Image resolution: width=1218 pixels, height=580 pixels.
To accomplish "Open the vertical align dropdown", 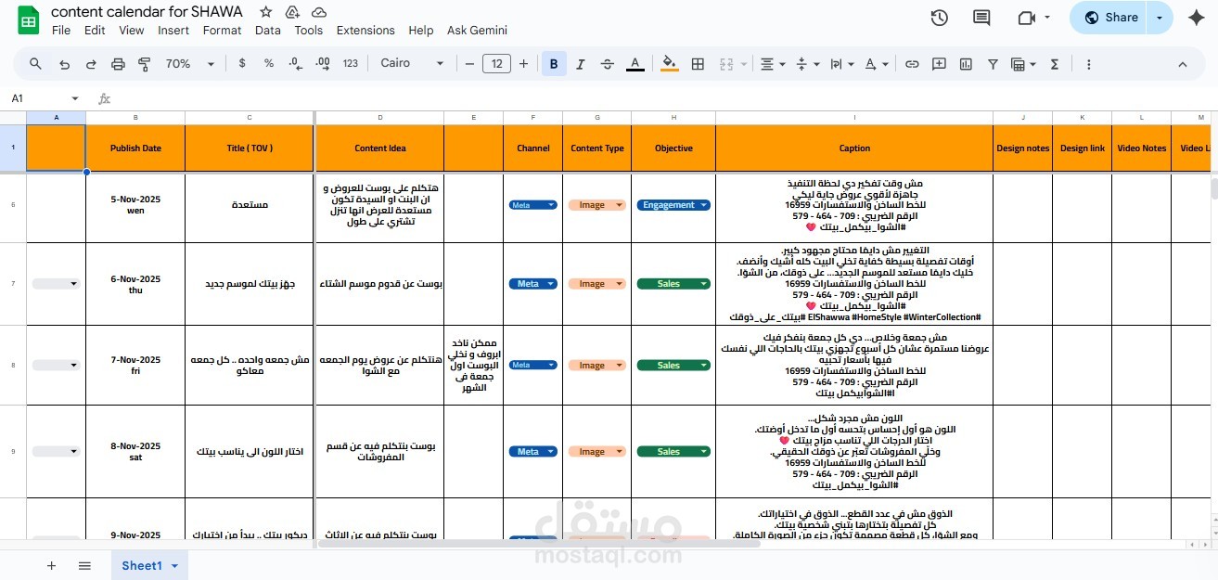I will 806,64.
